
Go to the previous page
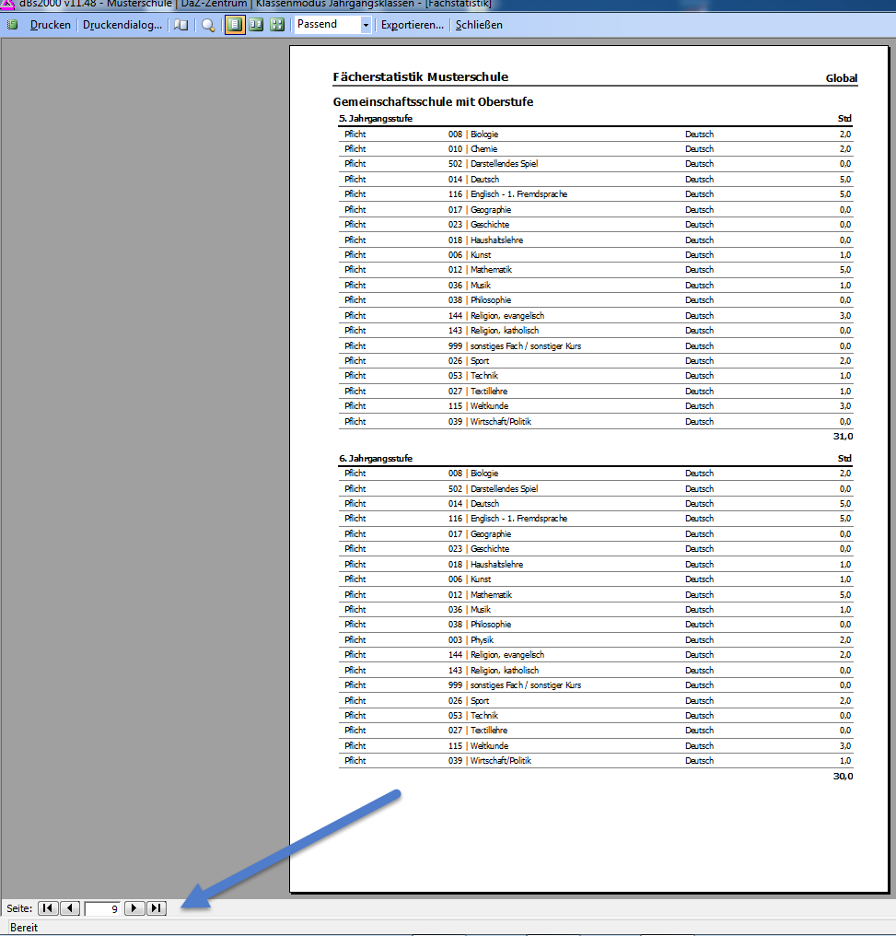click(x=70, y=908)
